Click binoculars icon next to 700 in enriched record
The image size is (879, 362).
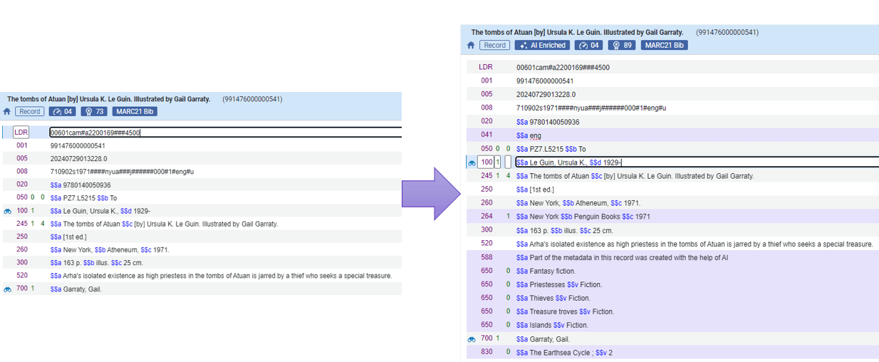pos(471,339)
